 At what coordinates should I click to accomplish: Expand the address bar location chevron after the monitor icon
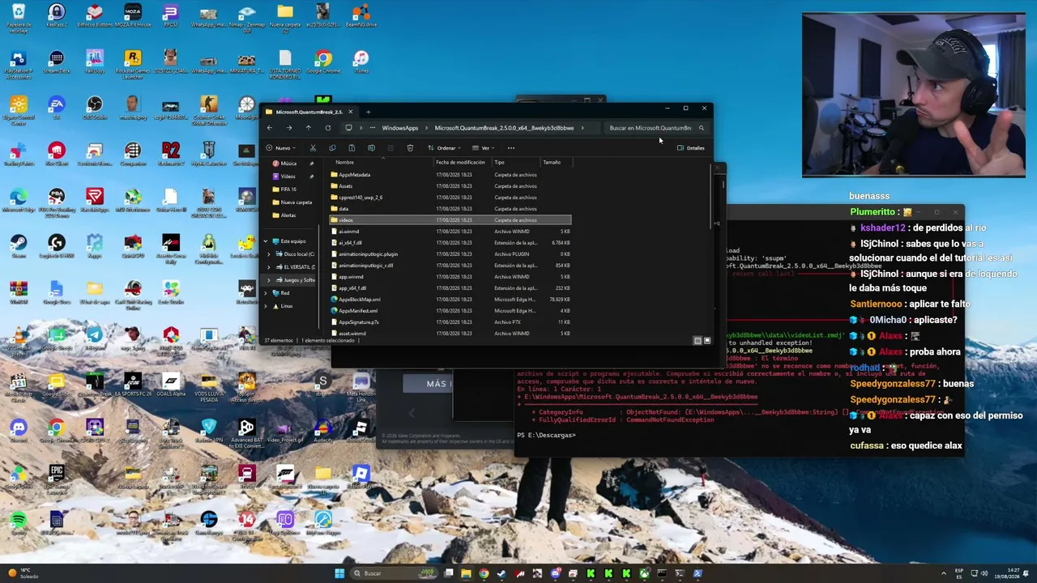tap(361, 128)
